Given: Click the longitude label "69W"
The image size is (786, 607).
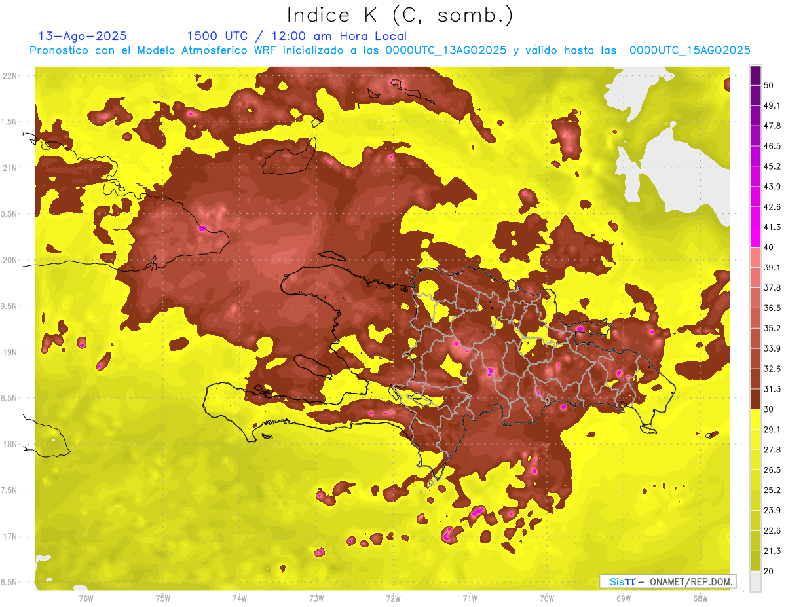Looking at the screenshot, I should click(x=624, y=598).
